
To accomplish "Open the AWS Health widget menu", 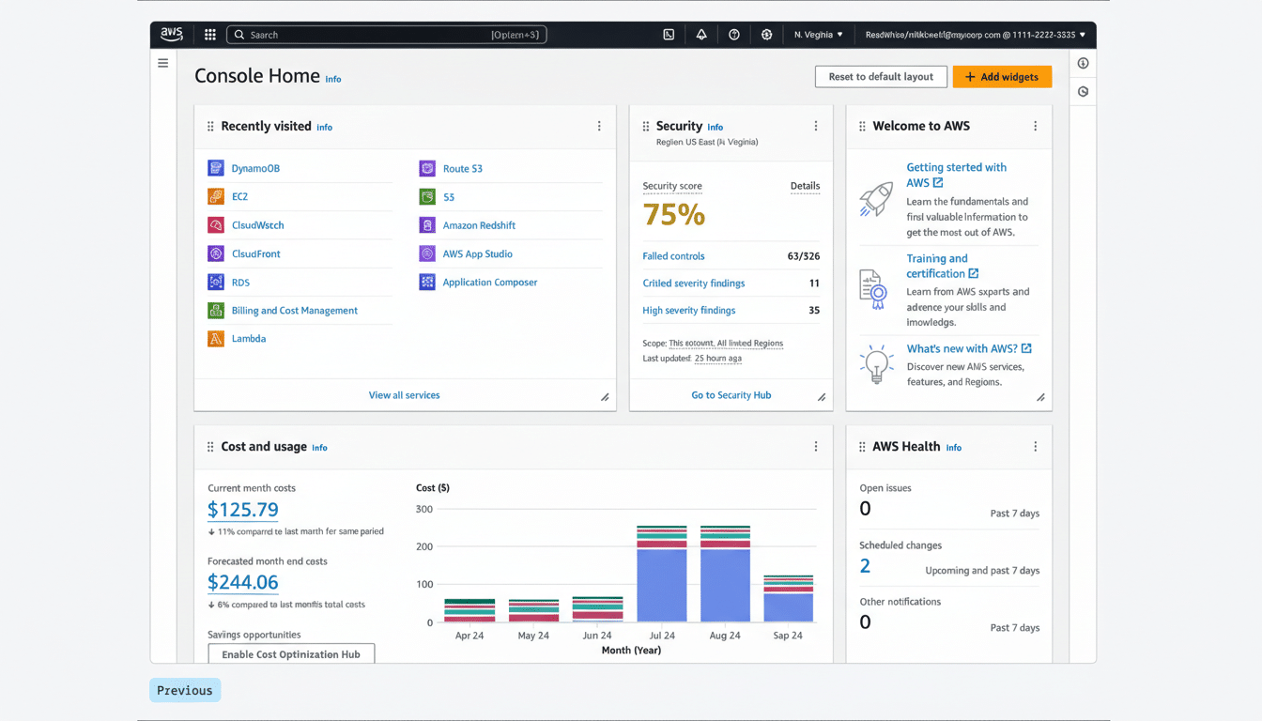I will coord(1035,446).
